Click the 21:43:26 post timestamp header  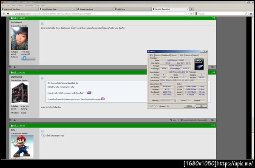[18, 73]
